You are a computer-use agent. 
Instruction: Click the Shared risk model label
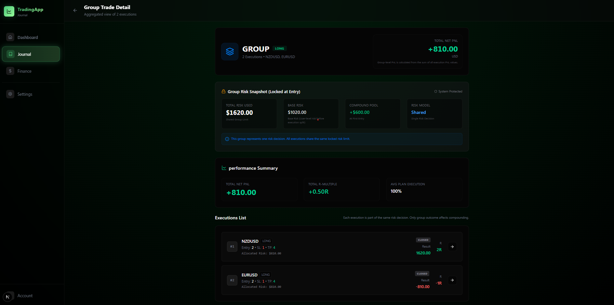pos(418,112)
